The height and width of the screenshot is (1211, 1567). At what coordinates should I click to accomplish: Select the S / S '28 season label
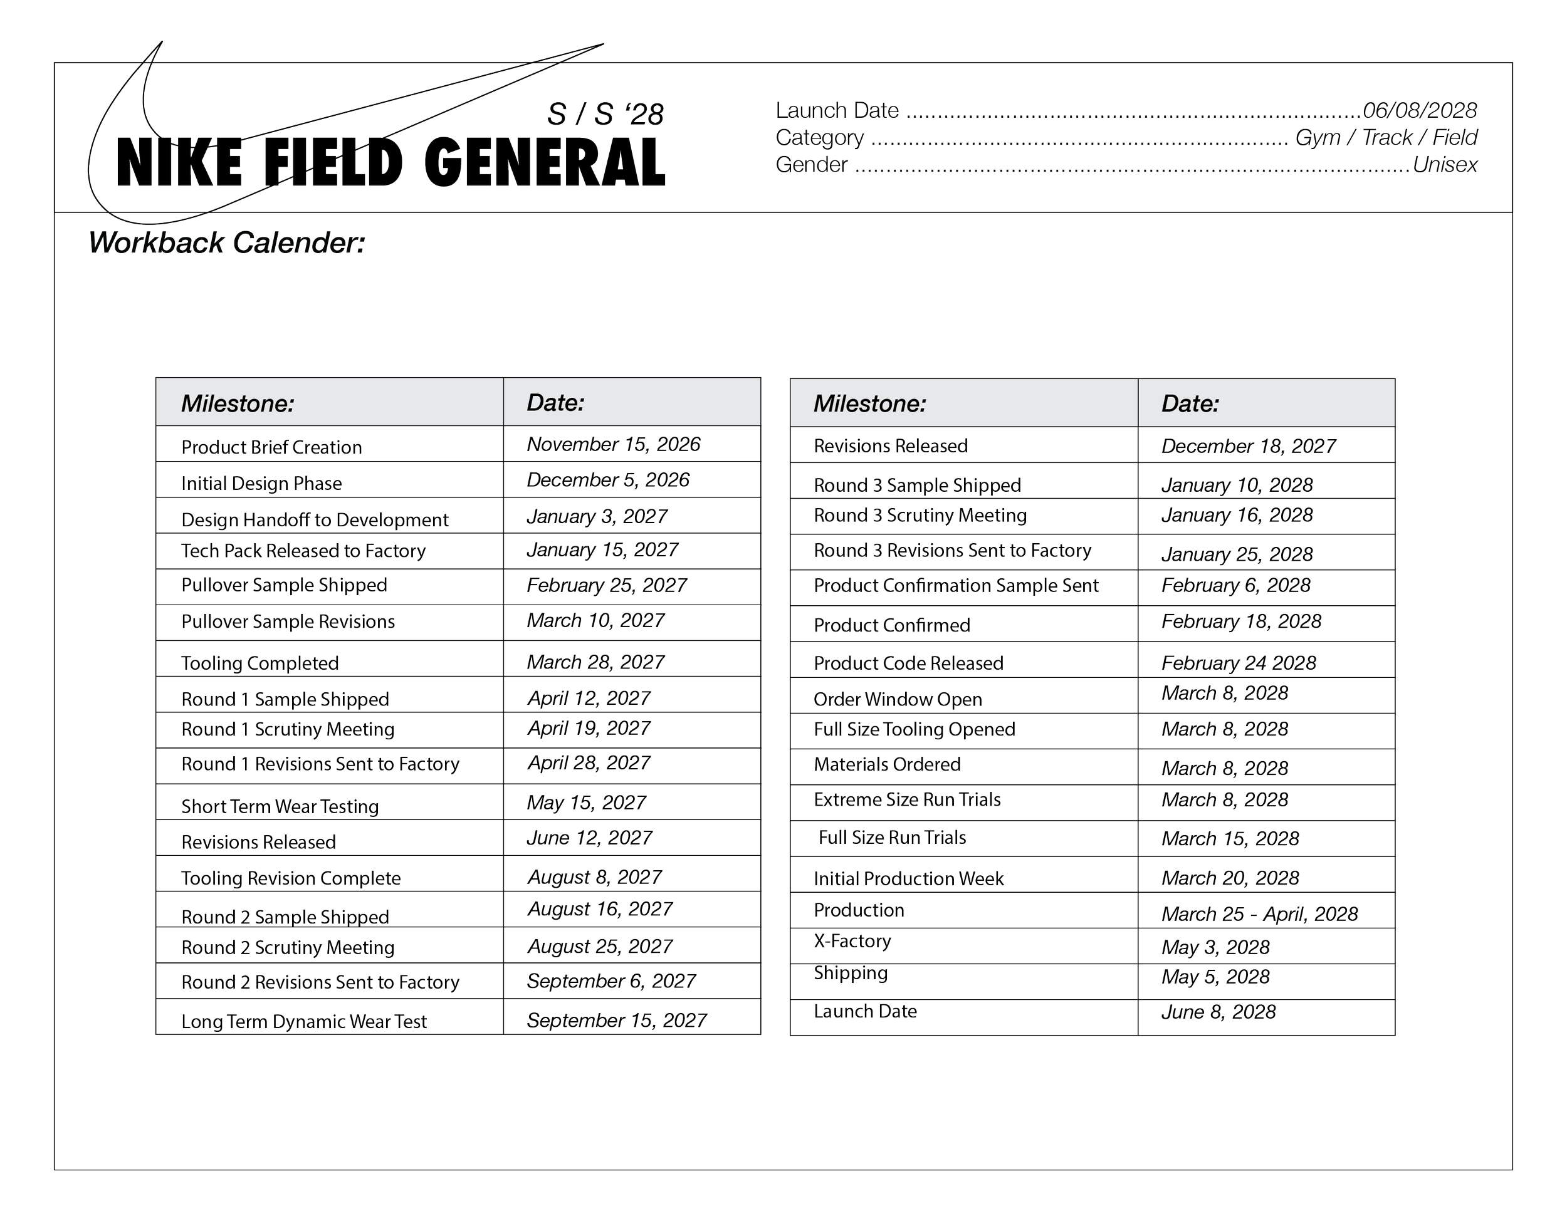click(x=605, y=114)
